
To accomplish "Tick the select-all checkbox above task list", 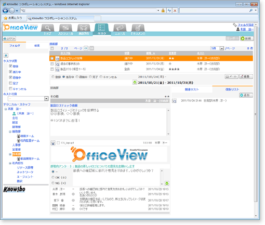I will pos(52,48).
